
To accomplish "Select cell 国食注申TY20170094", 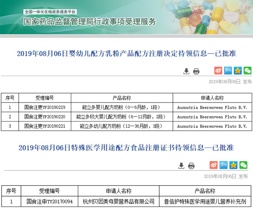I will click(x=49, y=202).
